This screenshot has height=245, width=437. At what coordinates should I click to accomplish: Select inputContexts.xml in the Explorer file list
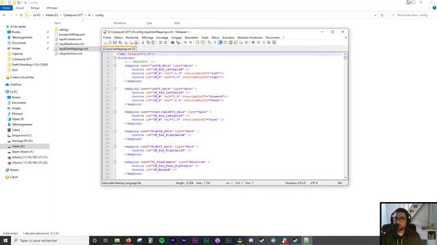(70, 39)
